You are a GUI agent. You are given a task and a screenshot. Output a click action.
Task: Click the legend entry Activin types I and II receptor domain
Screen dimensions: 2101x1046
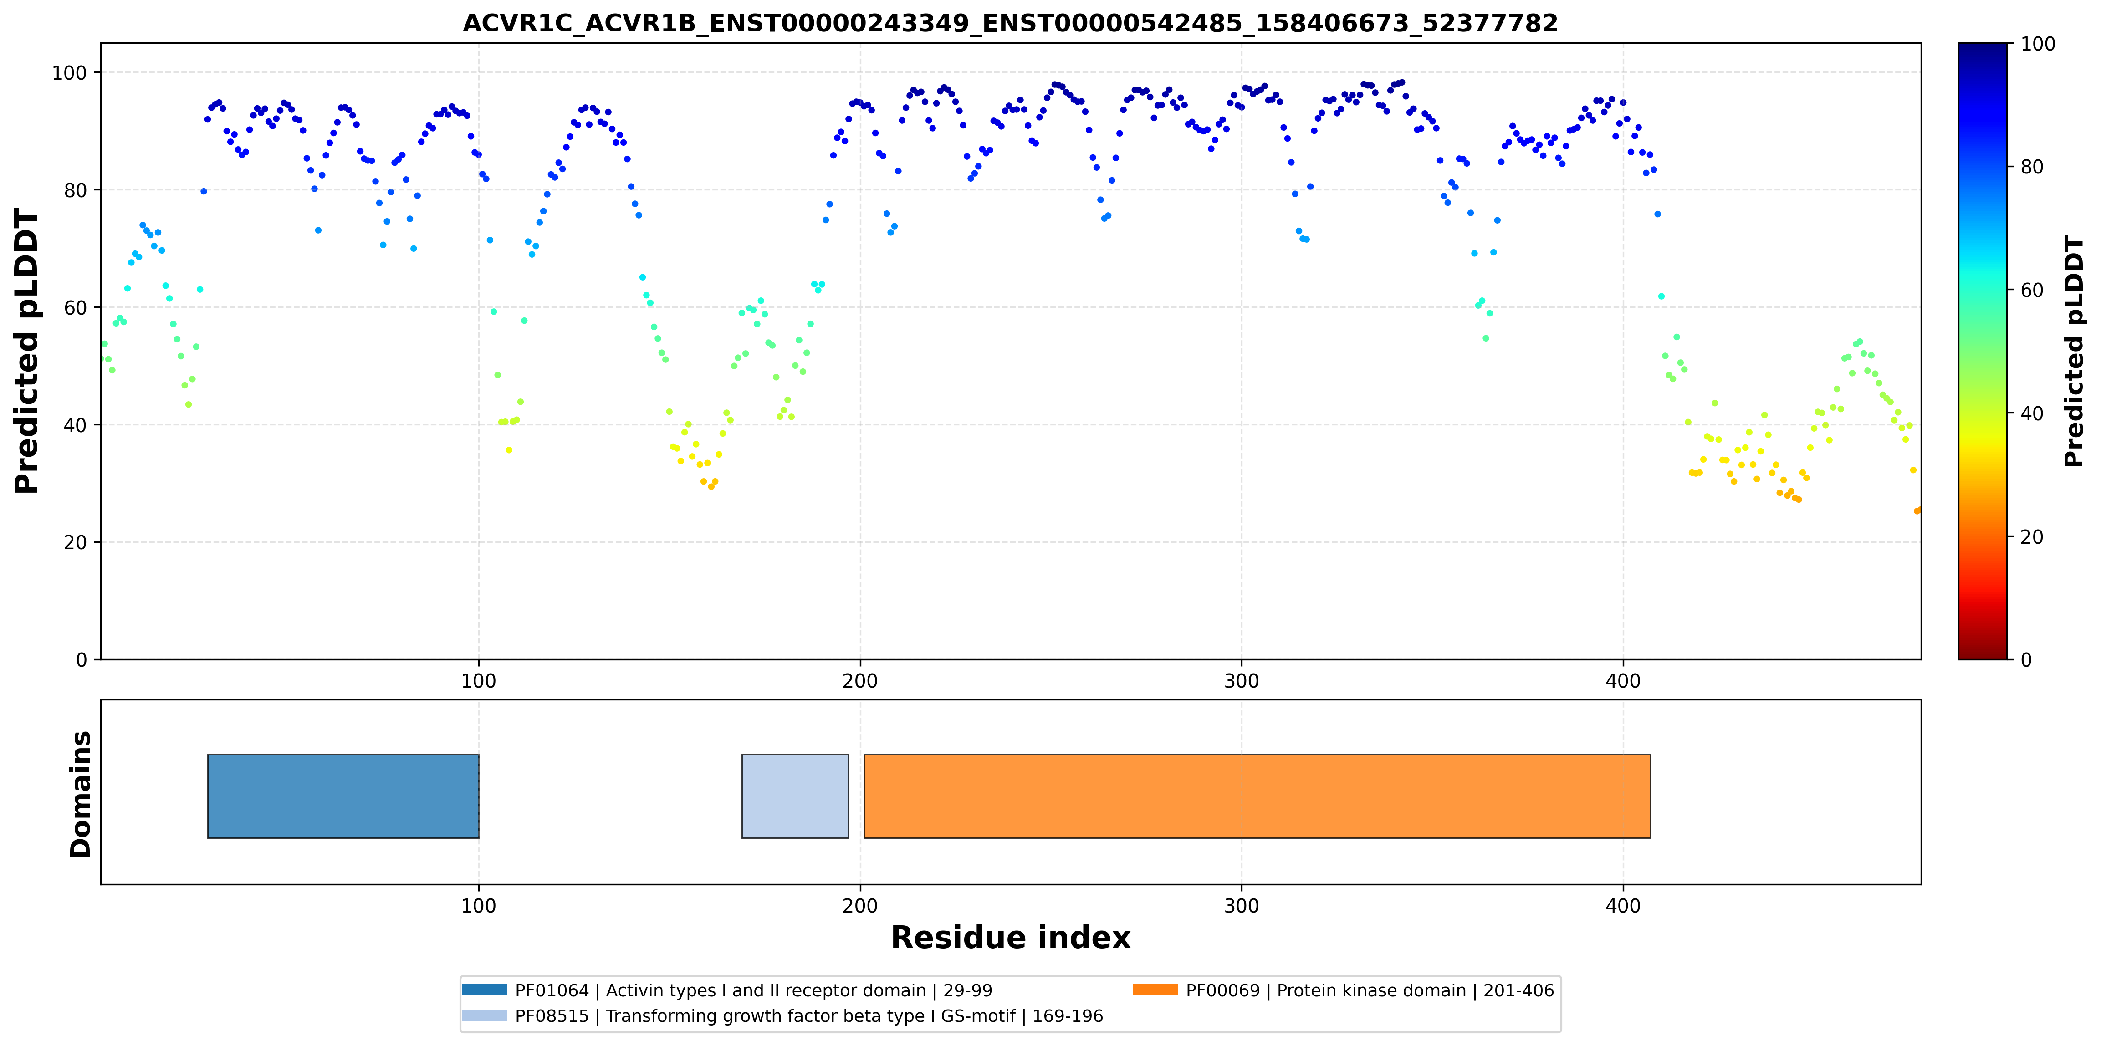coord(754,990)
